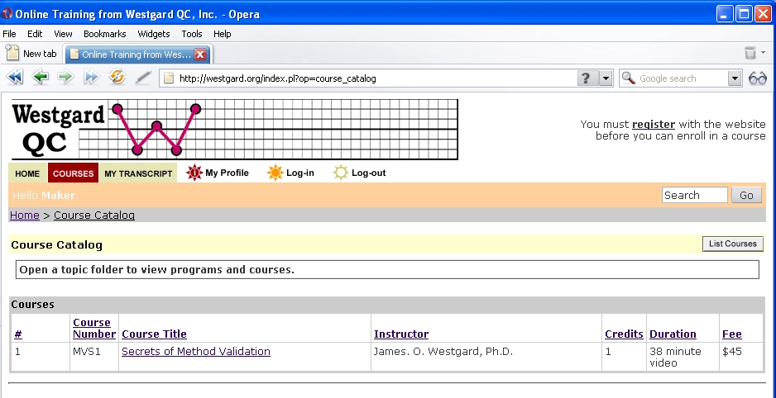Click the Open a topic folder instruction text
The image size is (776, 398).
click(x=156, y=270)
